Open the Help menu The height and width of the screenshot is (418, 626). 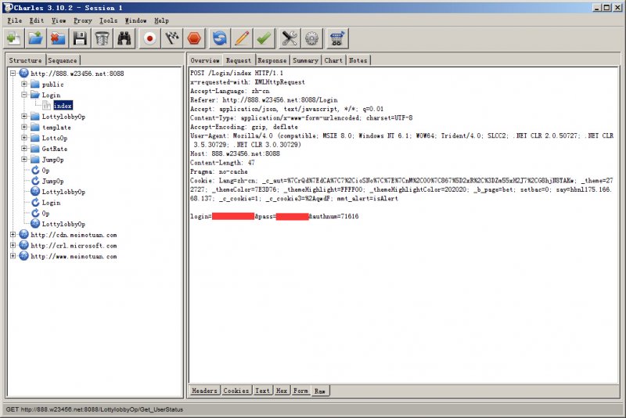click(x=162, y=20)
